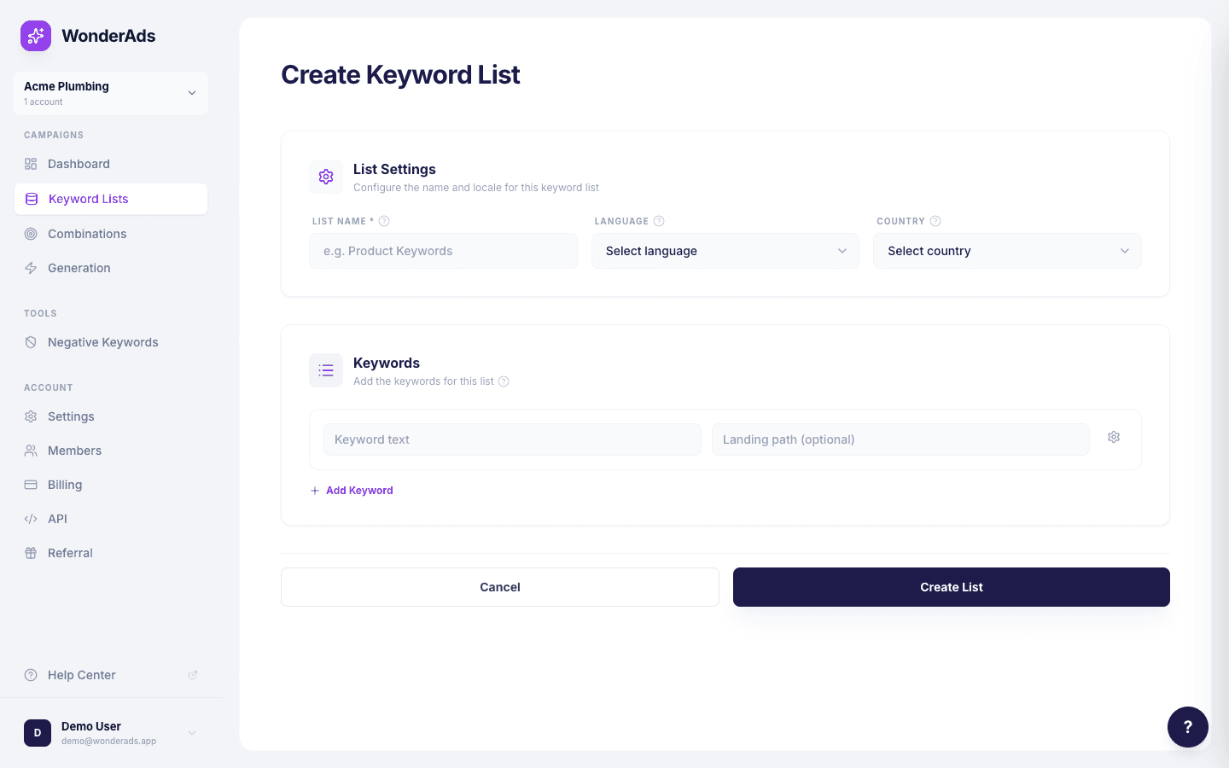Open the Members page
This screenshot has width=1229, height=768.
(74, 450)
